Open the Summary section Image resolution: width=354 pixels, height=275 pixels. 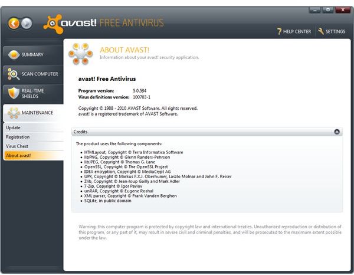click(x=33, y=55)
